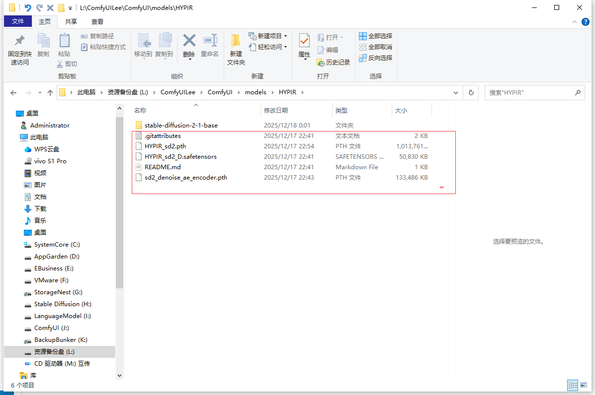Click the navigation pane vertical scrollbar
The height and width of the screenshot is (395, 595).
click(x=119, y=198)
